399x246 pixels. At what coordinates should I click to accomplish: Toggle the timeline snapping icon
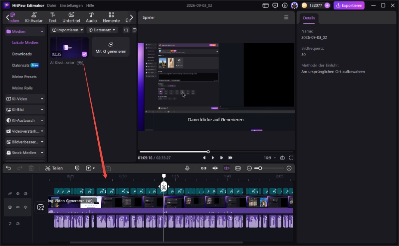[215, 168]
